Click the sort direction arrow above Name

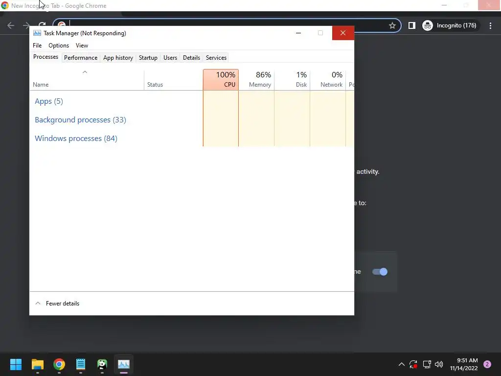[x=85, y=72]
